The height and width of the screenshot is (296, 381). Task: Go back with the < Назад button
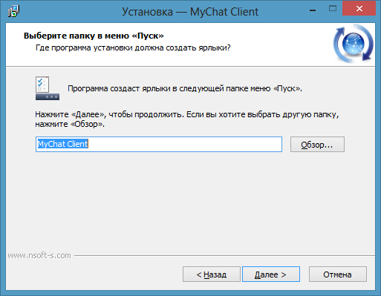[212, 274]
